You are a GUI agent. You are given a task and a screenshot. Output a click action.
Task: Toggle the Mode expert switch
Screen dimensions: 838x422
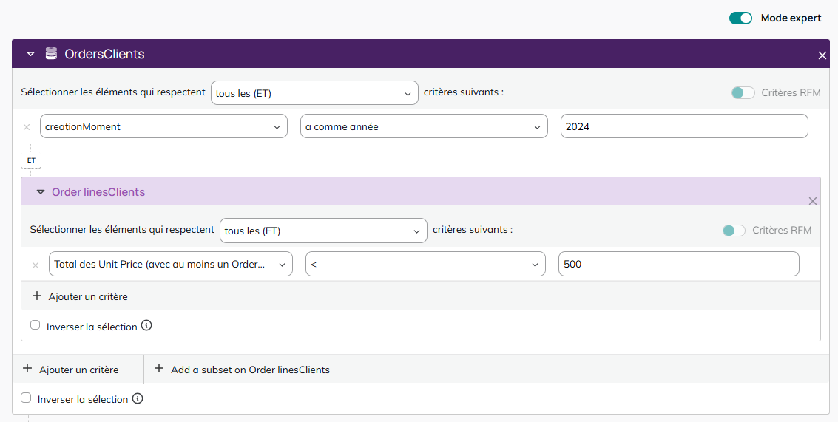pyautogui.click(x=740, y=18)
